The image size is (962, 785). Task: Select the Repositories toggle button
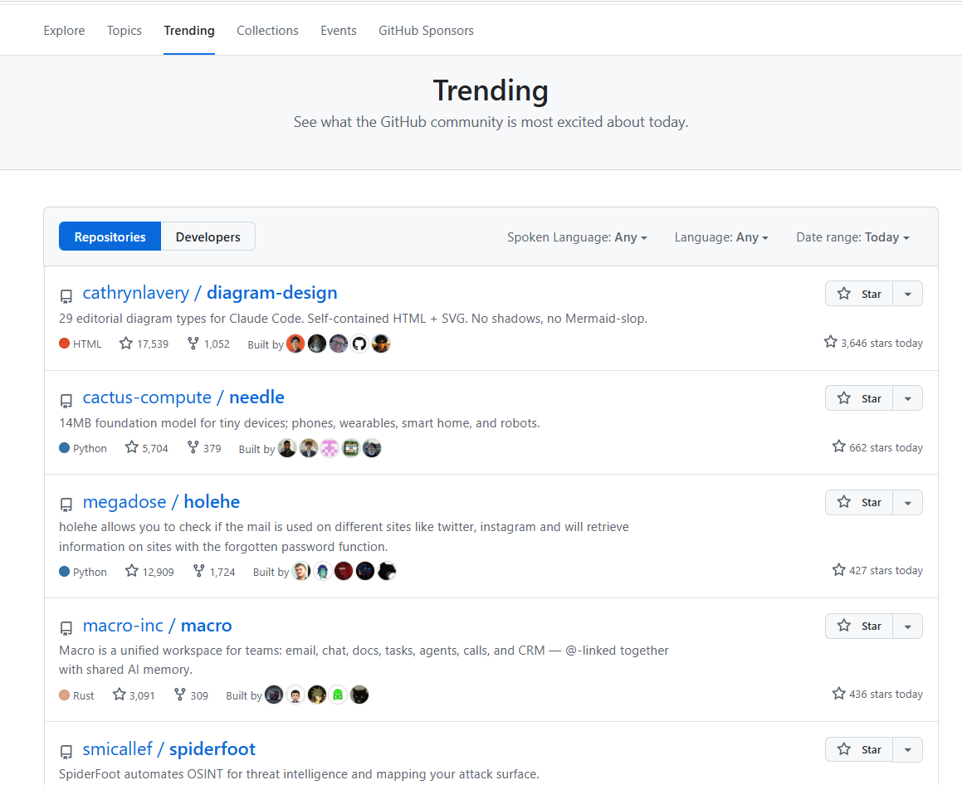[x=110, y=236]
